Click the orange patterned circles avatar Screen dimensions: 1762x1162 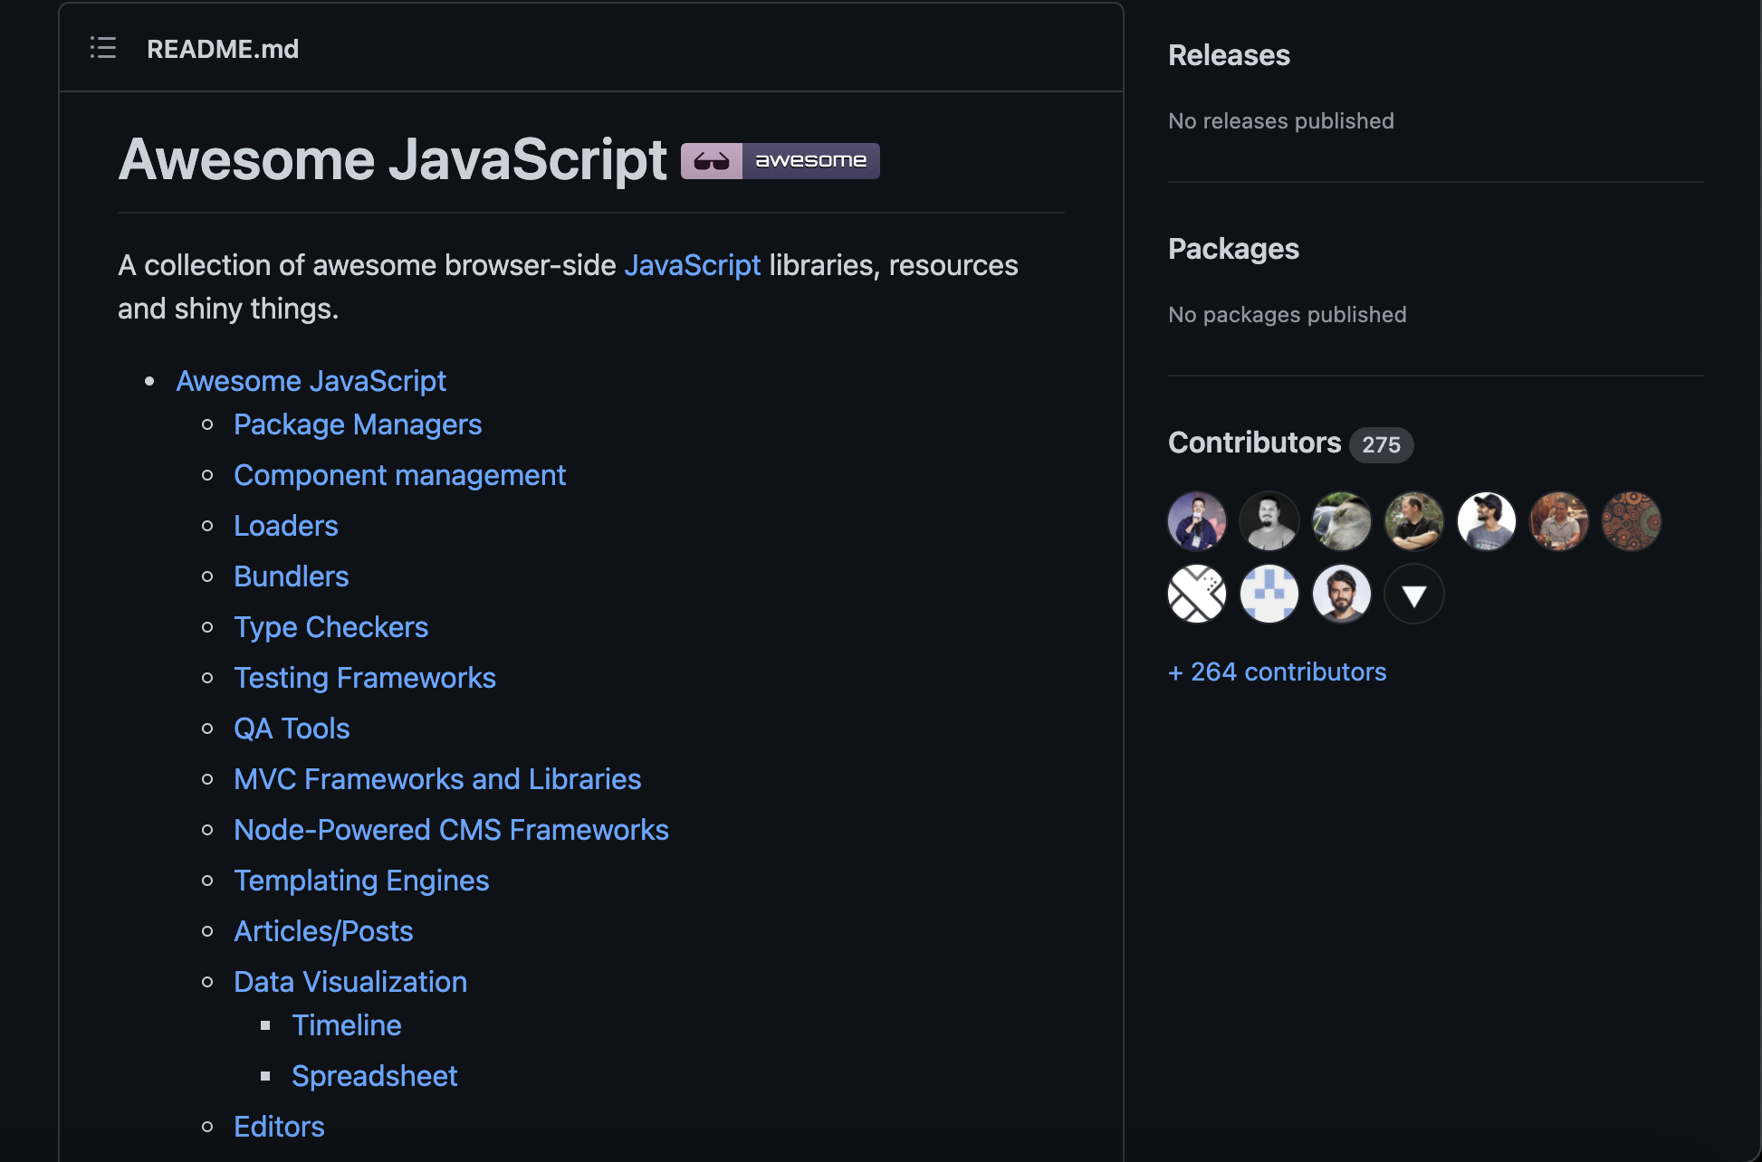pos(1632,521)
